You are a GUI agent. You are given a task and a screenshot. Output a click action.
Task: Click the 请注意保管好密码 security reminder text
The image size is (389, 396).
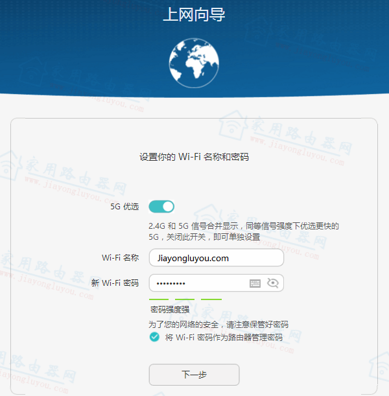pos(218,324)
